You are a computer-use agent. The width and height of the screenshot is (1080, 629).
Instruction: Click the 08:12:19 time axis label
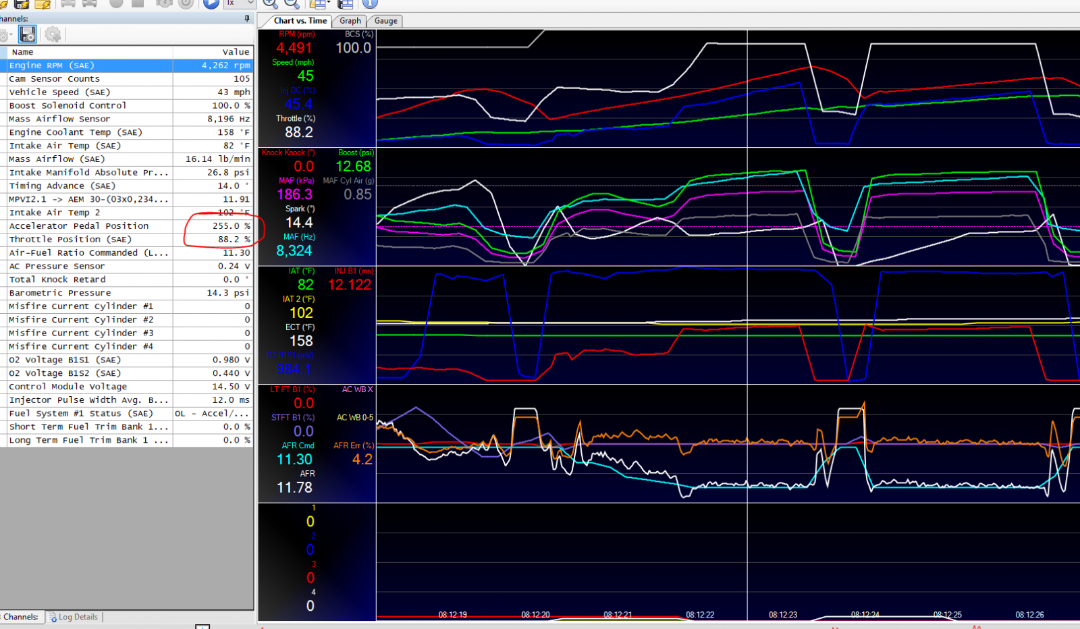click(x=453, y=614)
